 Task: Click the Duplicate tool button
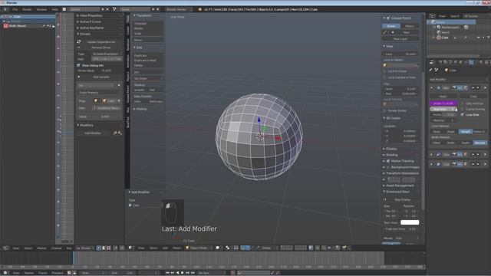click(148, 55)
